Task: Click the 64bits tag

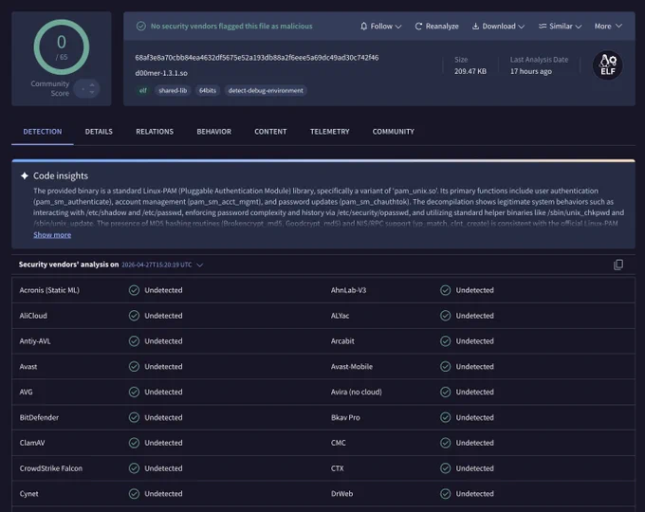Action: click(x=208, y=91)
